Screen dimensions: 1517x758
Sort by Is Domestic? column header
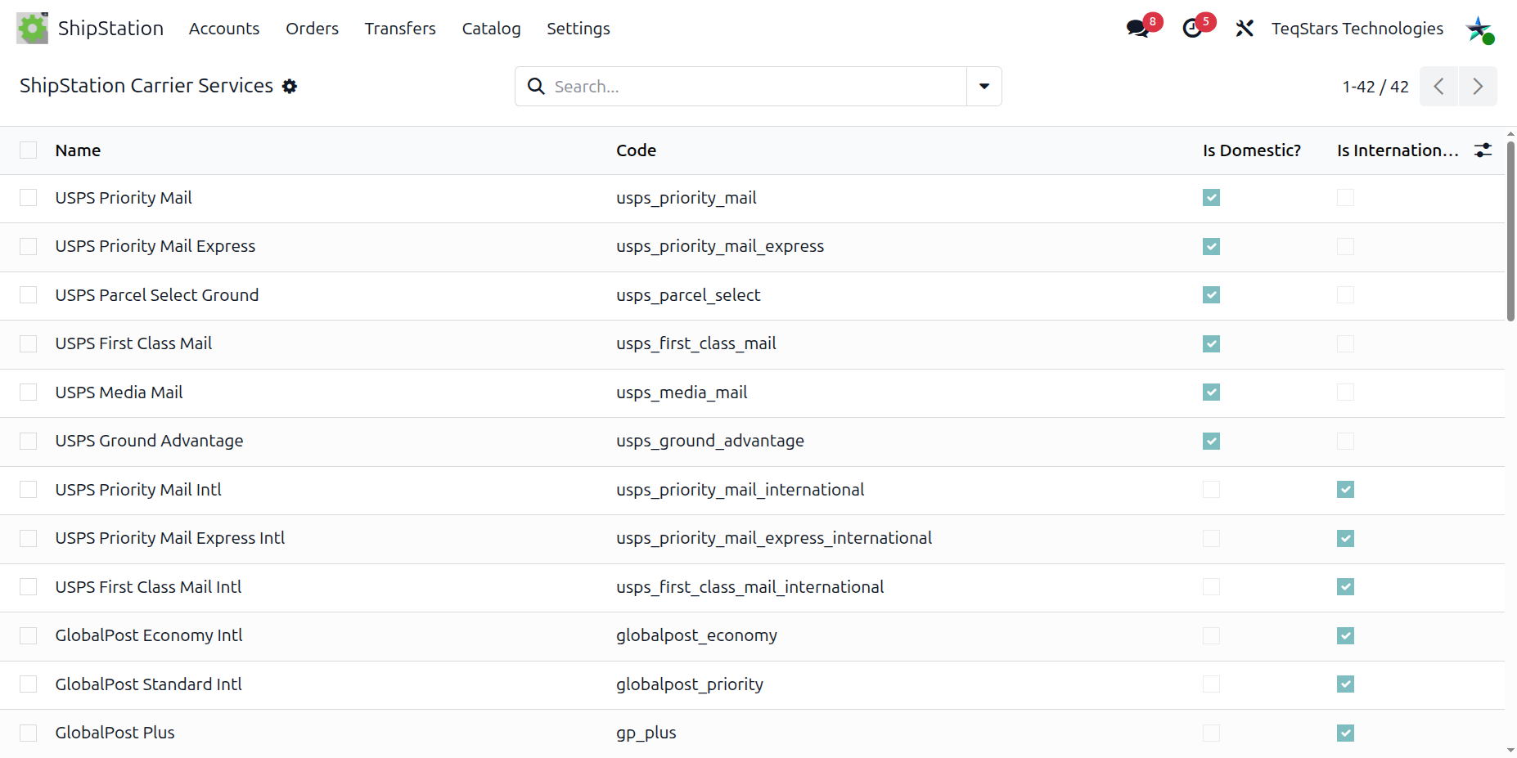(x=1252, y=150)
